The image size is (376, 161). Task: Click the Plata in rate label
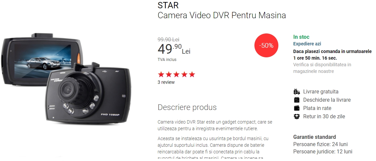(317, 108)
